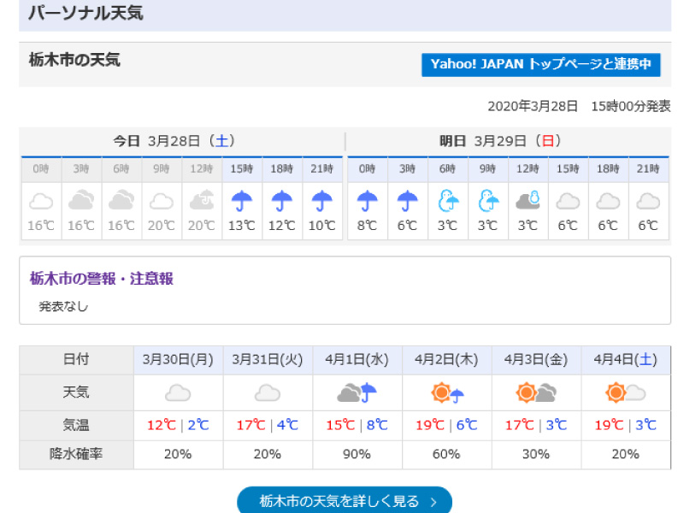Select the 今日 3月28日 header
684x513 pixels.
(x=174, y=141)
